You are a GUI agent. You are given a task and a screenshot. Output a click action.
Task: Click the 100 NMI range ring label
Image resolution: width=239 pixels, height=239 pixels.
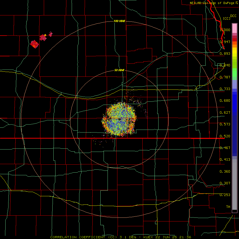119,21
